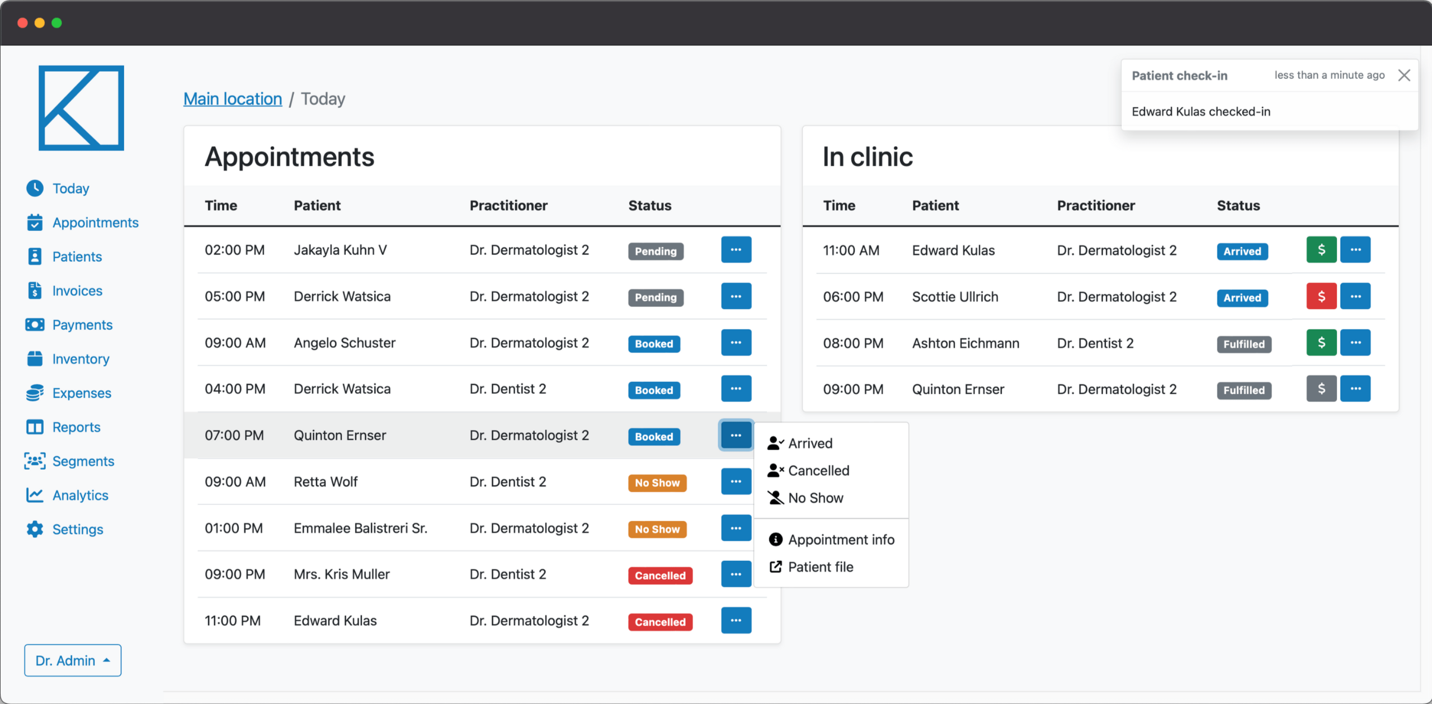The width and height of the screenshot is (1432, 704).
Task: Open Settings gear icon in sidebar
Action: coord(35,530)
